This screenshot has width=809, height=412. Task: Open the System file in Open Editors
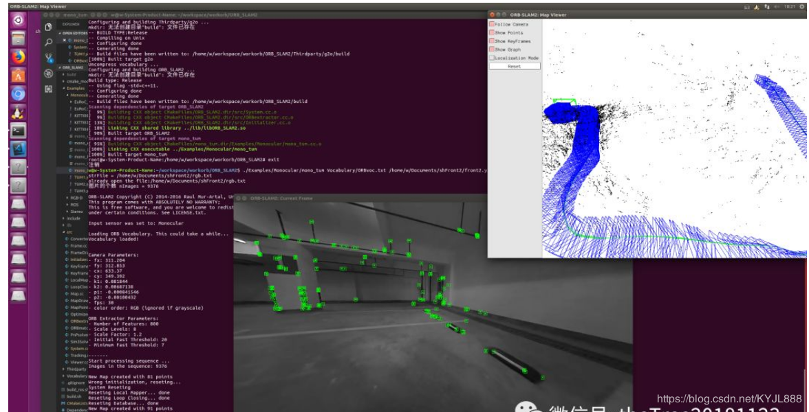click(78, 47)
